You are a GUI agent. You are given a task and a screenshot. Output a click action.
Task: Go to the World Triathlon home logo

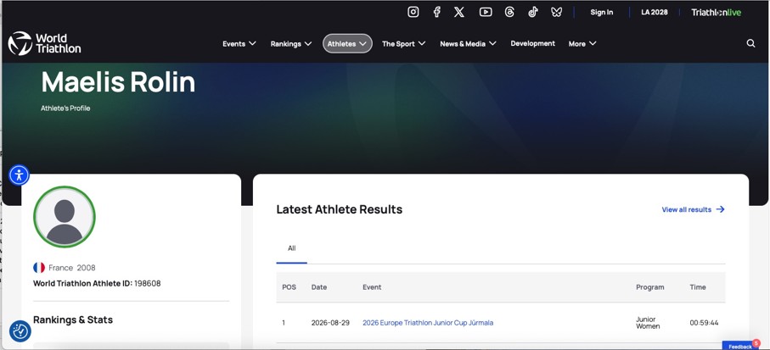[x=45, y=43]
